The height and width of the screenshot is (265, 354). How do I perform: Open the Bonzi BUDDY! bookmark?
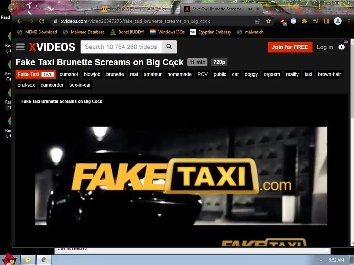click(x=127, y=32)
